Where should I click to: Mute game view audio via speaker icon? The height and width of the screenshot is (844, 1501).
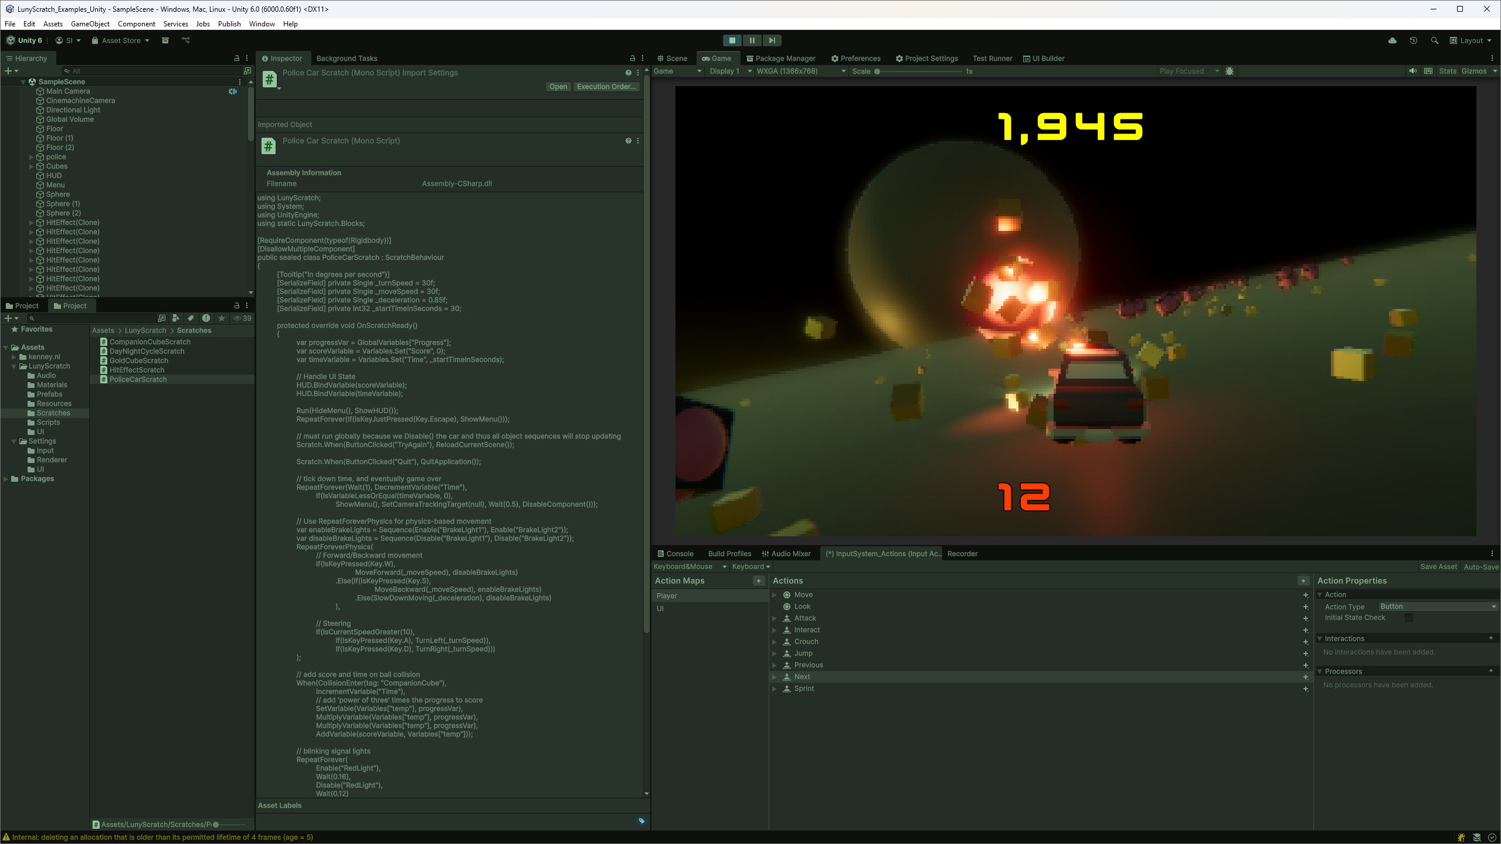(1413, 71)
